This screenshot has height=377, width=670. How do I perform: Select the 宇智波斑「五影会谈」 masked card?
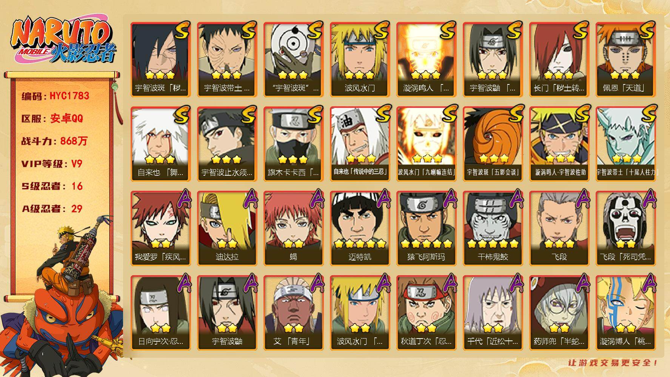[x=493, y=144]
